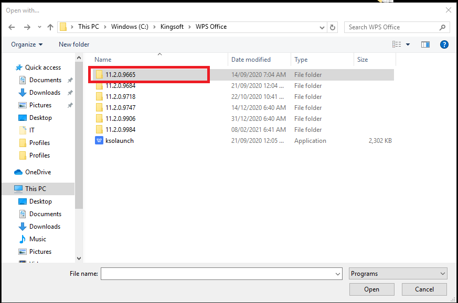Select folder 11.2.0.9984
Screen dimensions: 458x303
coord(243,130)
